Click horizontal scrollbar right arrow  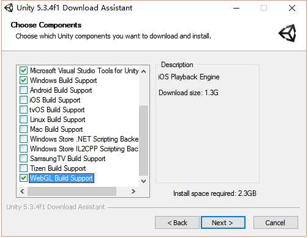[x=133, y=191]
